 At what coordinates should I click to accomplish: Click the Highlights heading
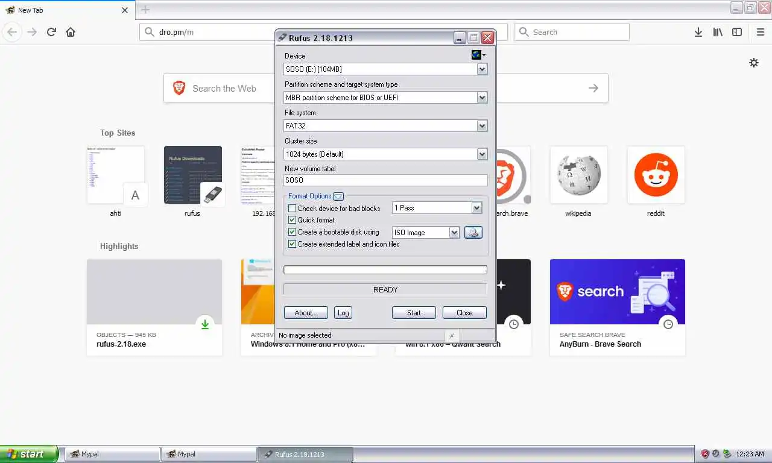[x=119, y=246]
